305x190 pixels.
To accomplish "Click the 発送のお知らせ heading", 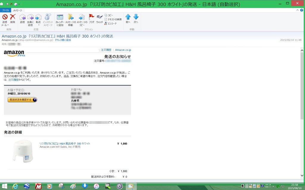I will [117, 56].
